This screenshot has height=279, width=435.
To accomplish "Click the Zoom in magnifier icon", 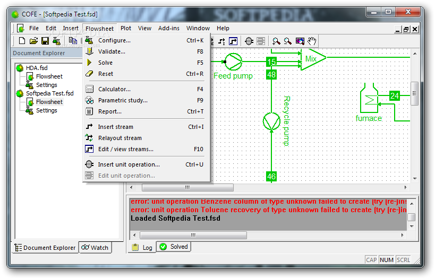I will point(276,41).
